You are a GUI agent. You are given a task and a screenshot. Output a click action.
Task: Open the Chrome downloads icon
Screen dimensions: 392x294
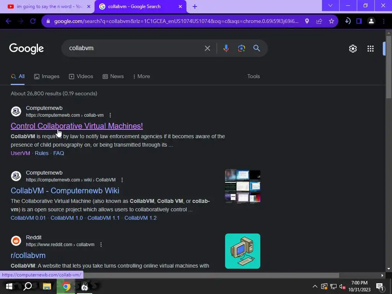[348, 21]
